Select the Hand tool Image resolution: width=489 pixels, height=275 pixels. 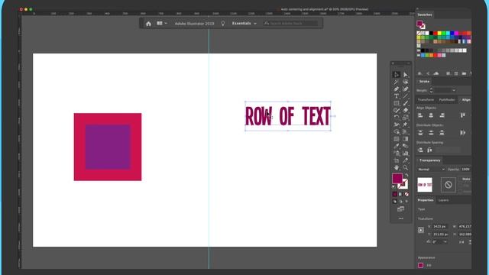[x=397, y=168]
